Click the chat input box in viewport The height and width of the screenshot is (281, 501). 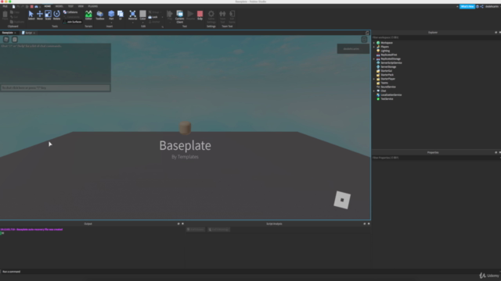tap(56, 88)
